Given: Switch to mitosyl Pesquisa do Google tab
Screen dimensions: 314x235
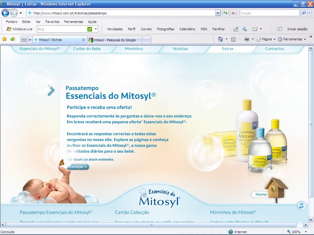Looking at the screenshot, I should pos(115,40).
